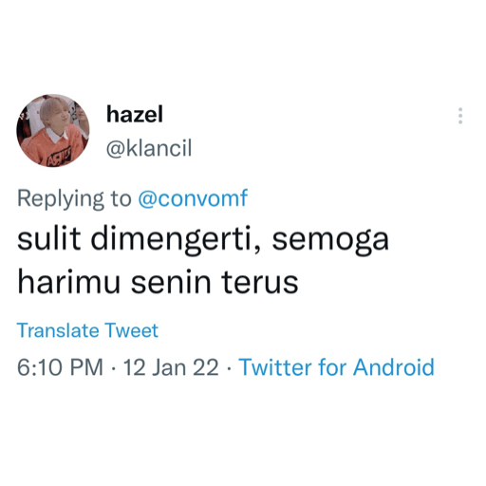Tap the word 'Android' in source label

click(x=394, y=367)
